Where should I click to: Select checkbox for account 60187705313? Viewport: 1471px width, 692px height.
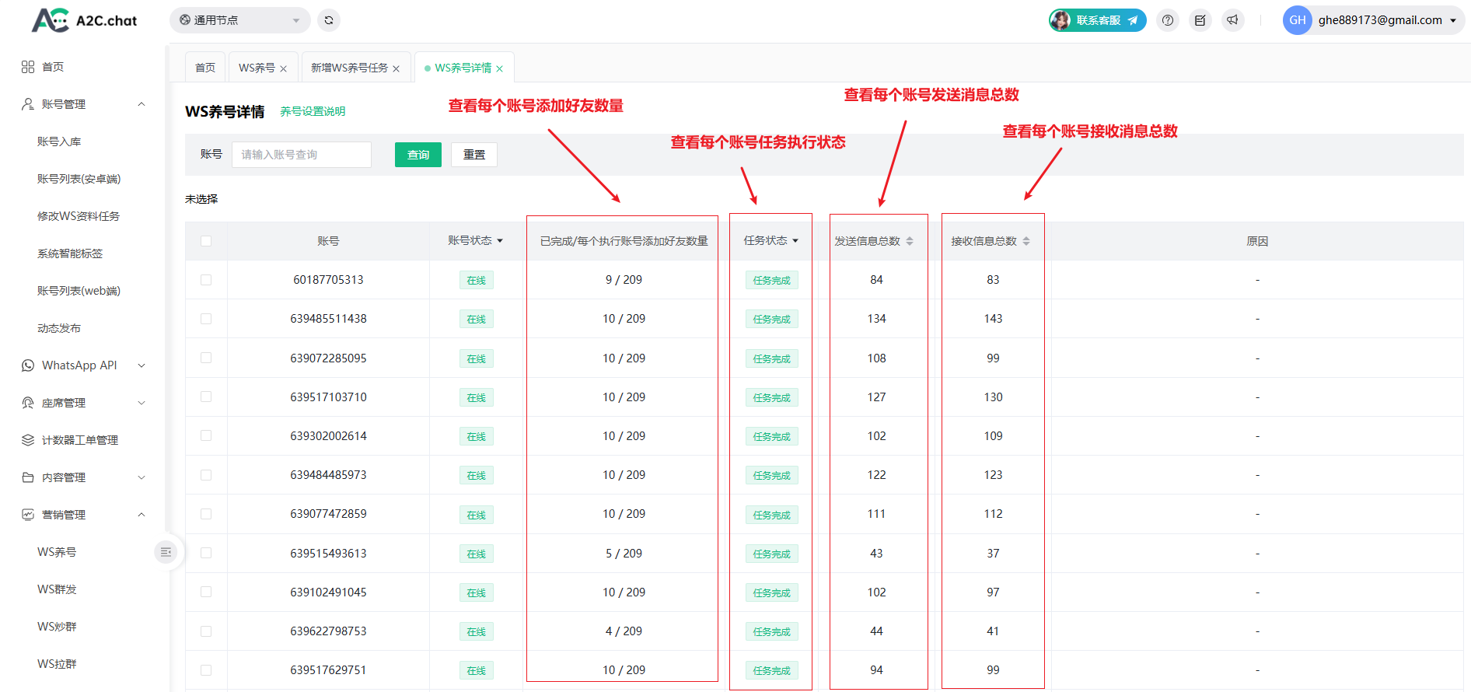206,280
